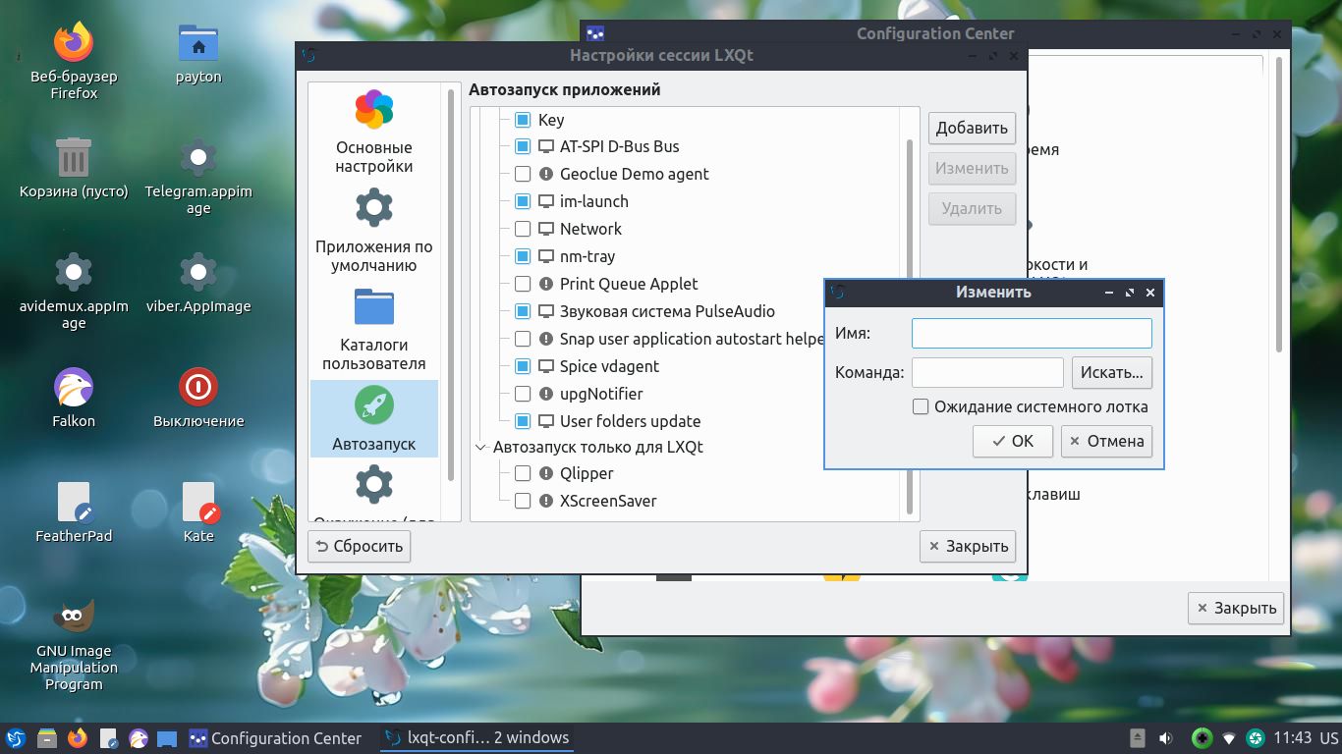
Task: Open Каталоги пользователя settings section
Action: tap(374, 330)
